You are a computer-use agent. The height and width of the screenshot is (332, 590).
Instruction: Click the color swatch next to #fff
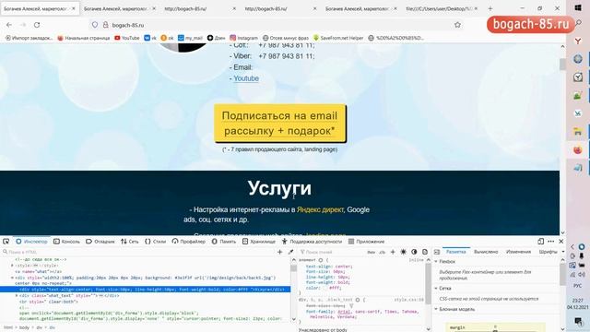325,288
